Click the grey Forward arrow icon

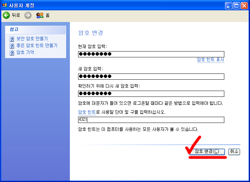pos(28,15)
